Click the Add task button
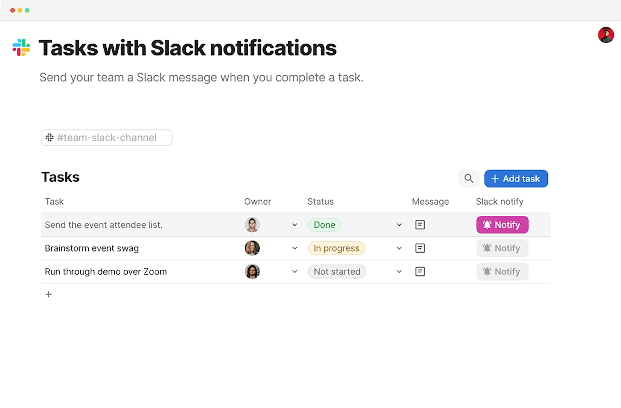The width and height of the screenshot is (621, 408). click(516, 179)
